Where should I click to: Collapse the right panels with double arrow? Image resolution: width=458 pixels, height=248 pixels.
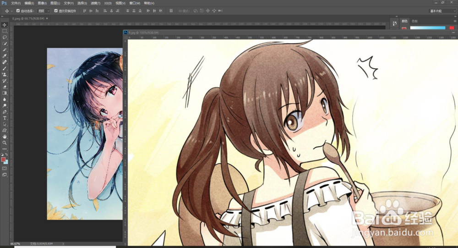(x=454, y=17)
